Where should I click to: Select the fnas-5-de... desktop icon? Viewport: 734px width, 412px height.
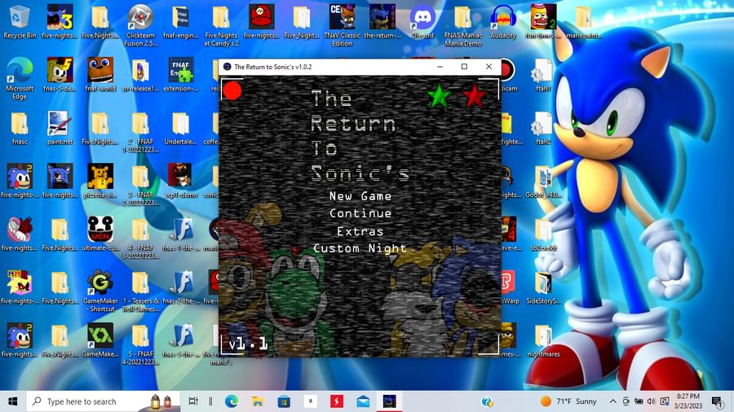60,75
